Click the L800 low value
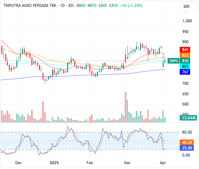This screenshot has height=169, width=199. [103, 6]
